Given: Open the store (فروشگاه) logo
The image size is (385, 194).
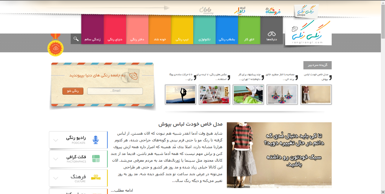Looking at the screenshot, I should (273, 11).
